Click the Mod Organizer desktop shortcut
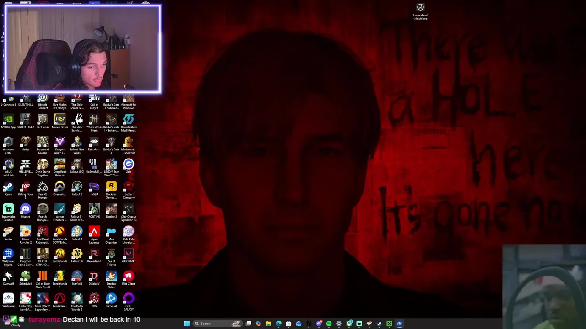Screen dimensions: 586x329 [111, 234]
